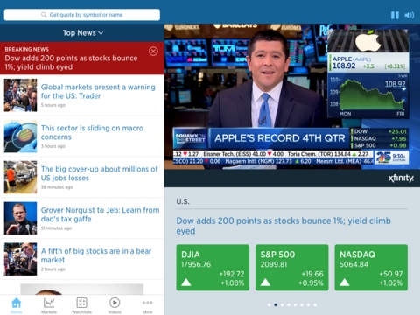Viewport: 420px width, 315px height.
Task: Open the S&P 500 index tile
Action: coord(292,268)
